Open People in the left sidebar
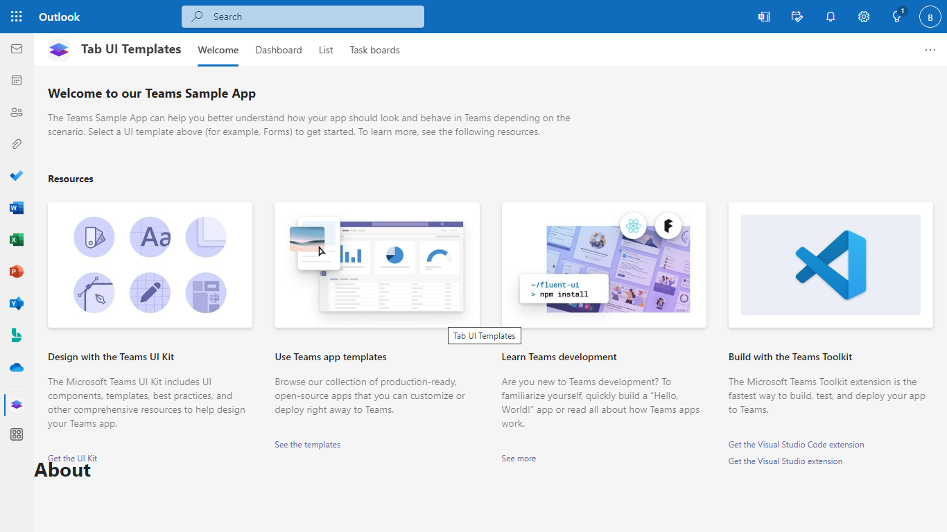This screenshot has height=532, width=947. 17,112
